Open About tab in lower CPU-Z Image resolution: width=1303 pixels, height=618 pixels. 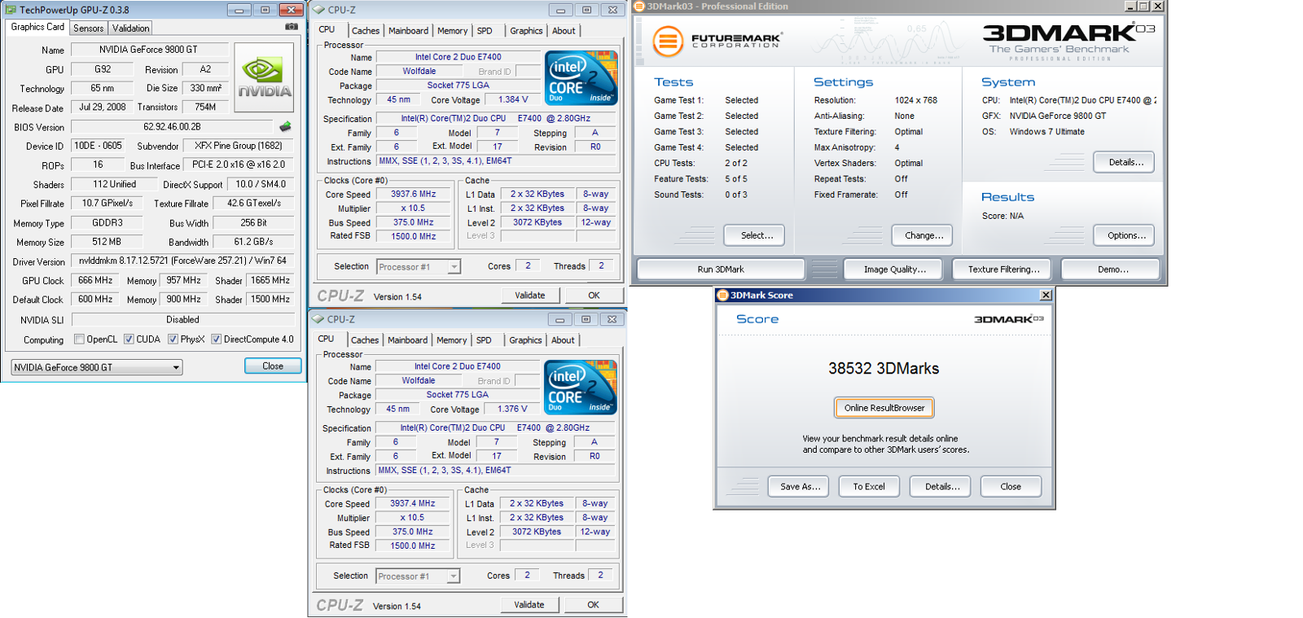[x=563, y=340]
